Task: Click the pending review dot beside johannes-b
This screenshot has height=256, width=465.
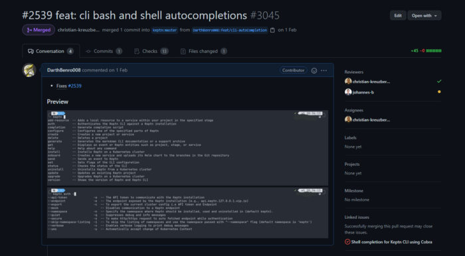Action: [x=439, y=92]
